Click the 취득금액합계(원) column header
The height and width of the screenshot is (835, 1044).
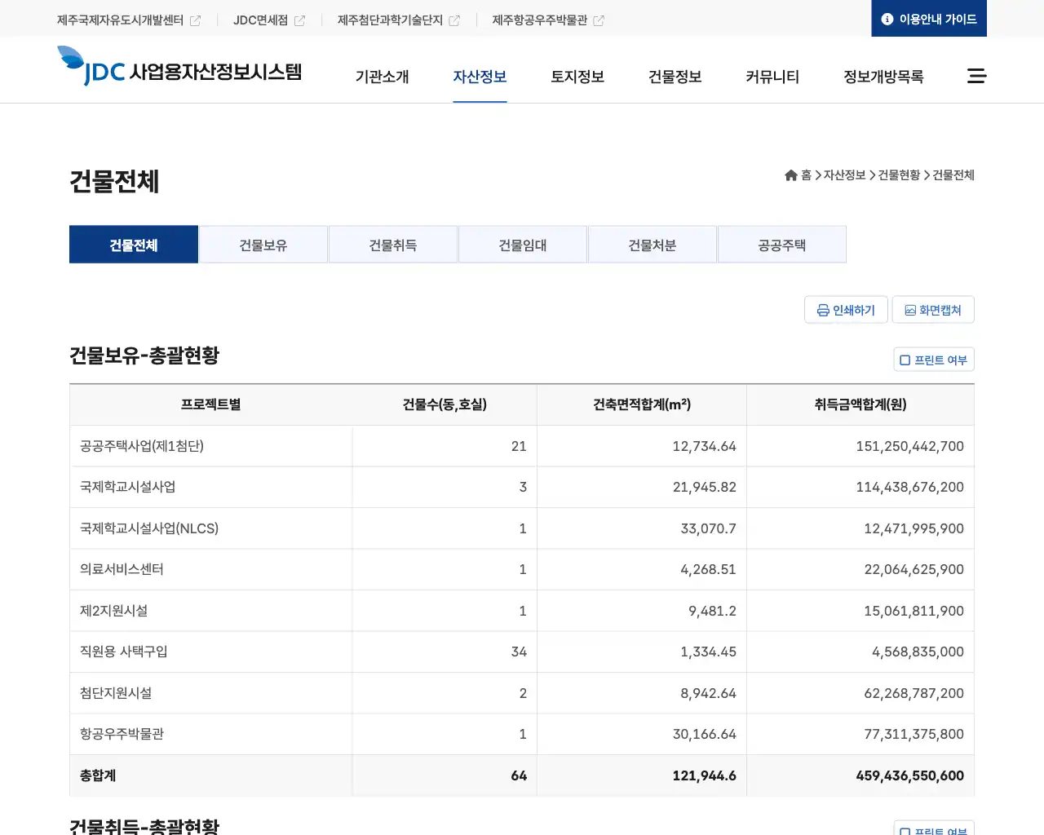pyautogui.click(x=860, y=404)
